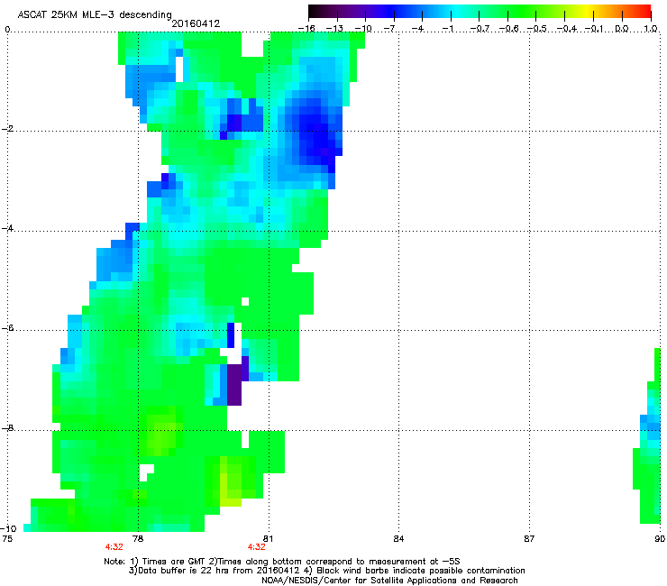Click the color bar label '-0.7'

(x=480, y=29)
